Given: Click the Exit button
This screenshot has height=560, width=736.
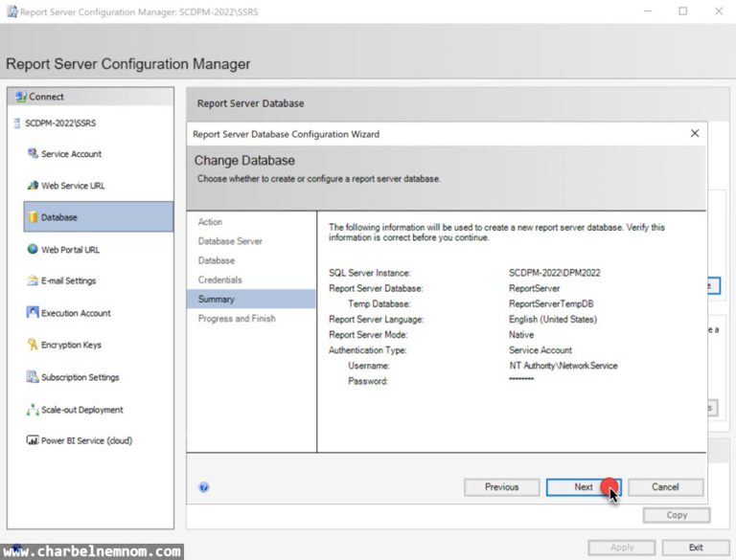Looking at the screenshot, I should click(696, 548).
